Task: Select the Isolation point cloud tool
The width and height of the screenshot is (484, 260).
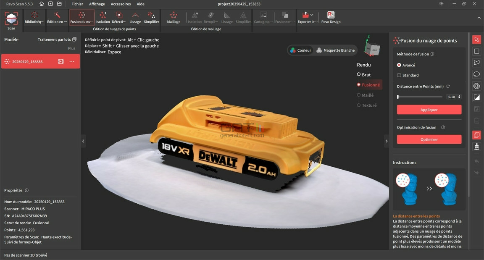Action: (x=103, y=18)
